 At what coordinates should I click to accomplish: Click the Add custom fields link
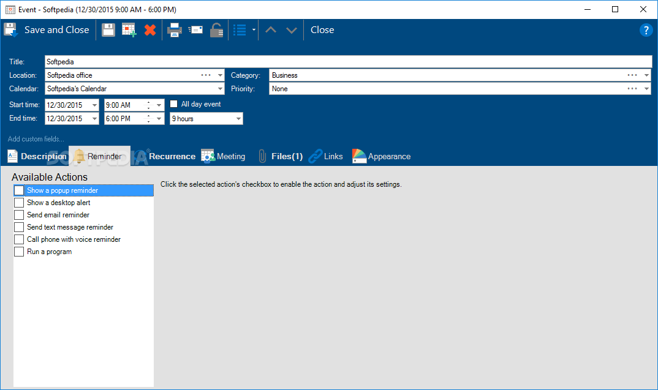(36, 139)
